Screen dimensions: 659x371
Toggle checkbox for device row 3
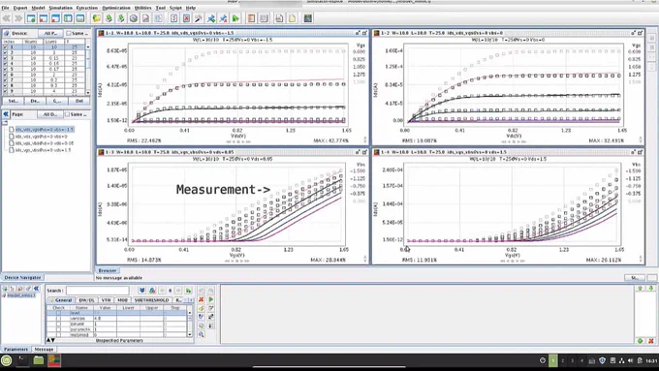(x=6, y=58)
